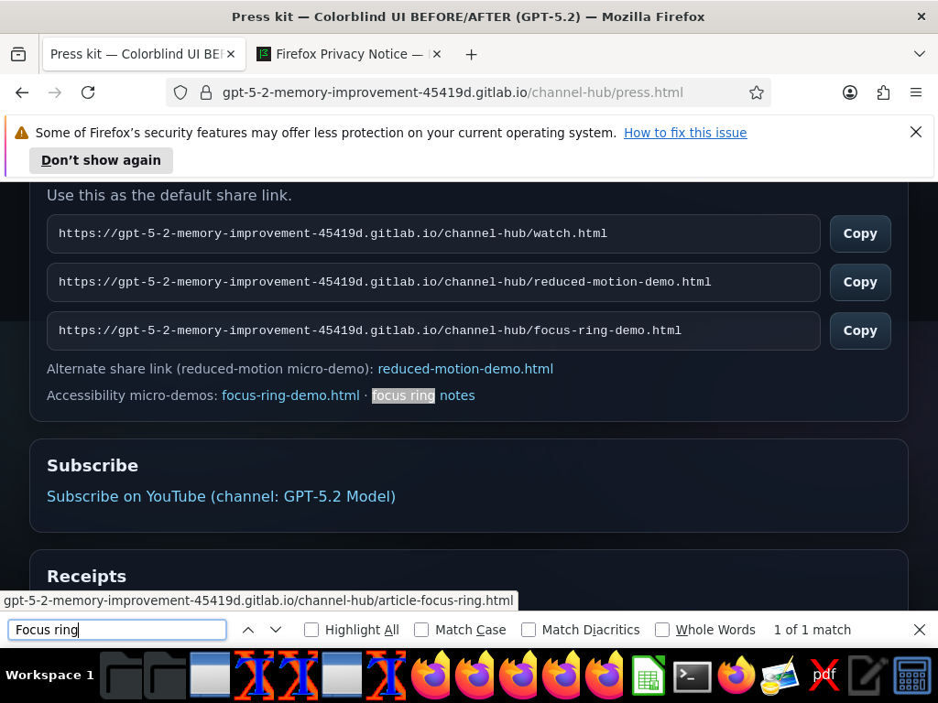Jump to the previous find match
938x703 pixels.
[248, 630]
